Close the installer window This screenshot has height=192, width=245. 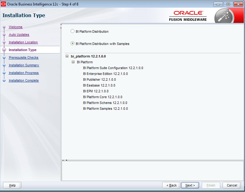[x=238, y=4]
